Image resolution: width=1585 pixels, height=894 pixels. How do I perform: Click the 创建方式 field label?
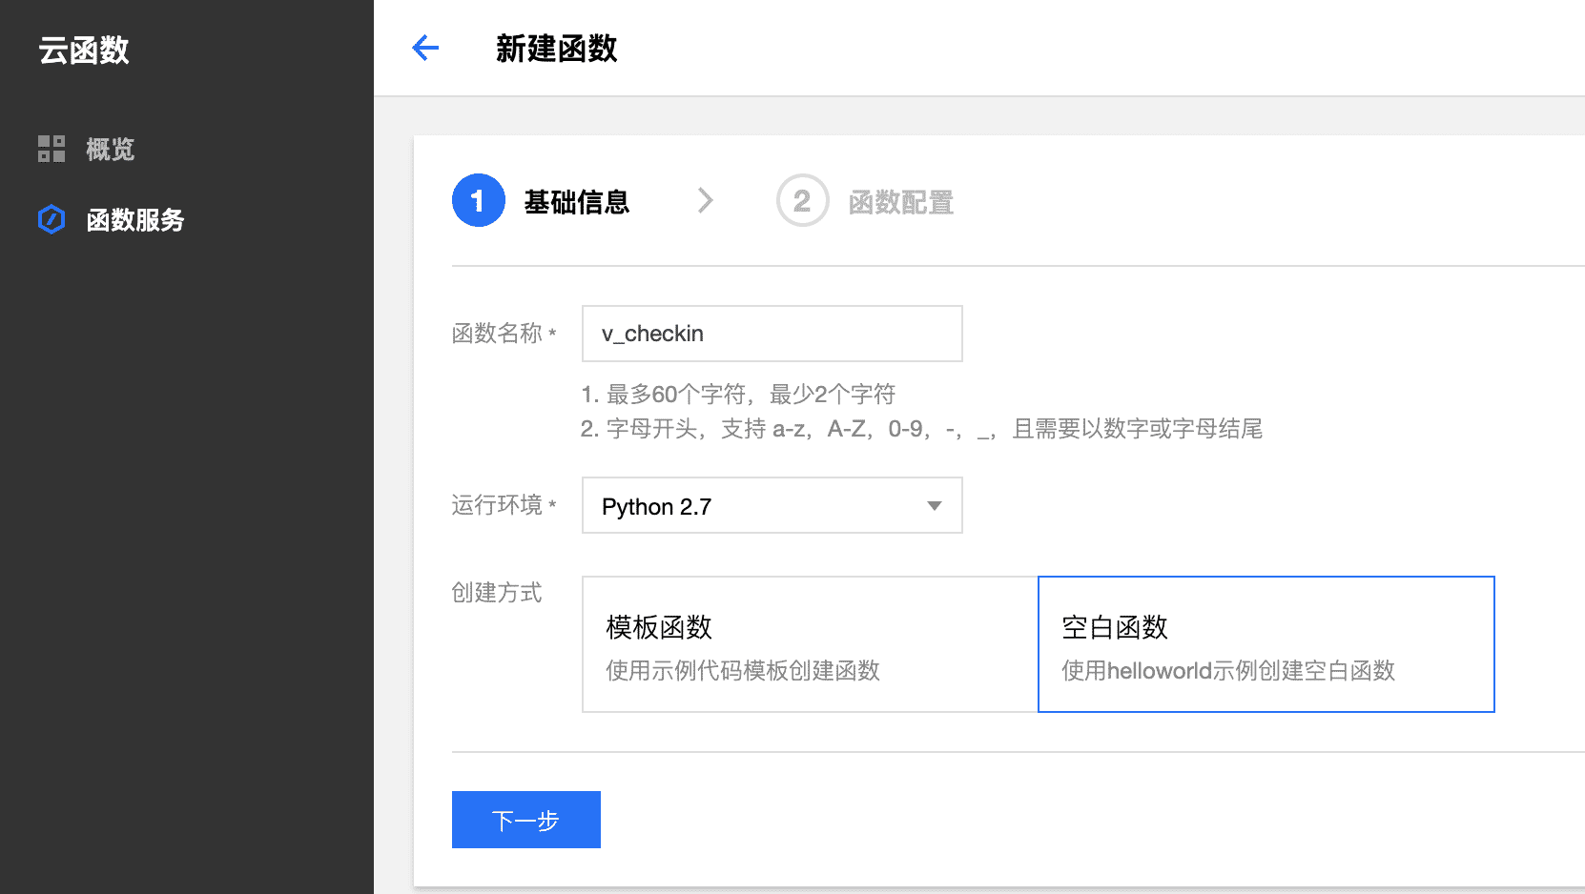[497, 593]
